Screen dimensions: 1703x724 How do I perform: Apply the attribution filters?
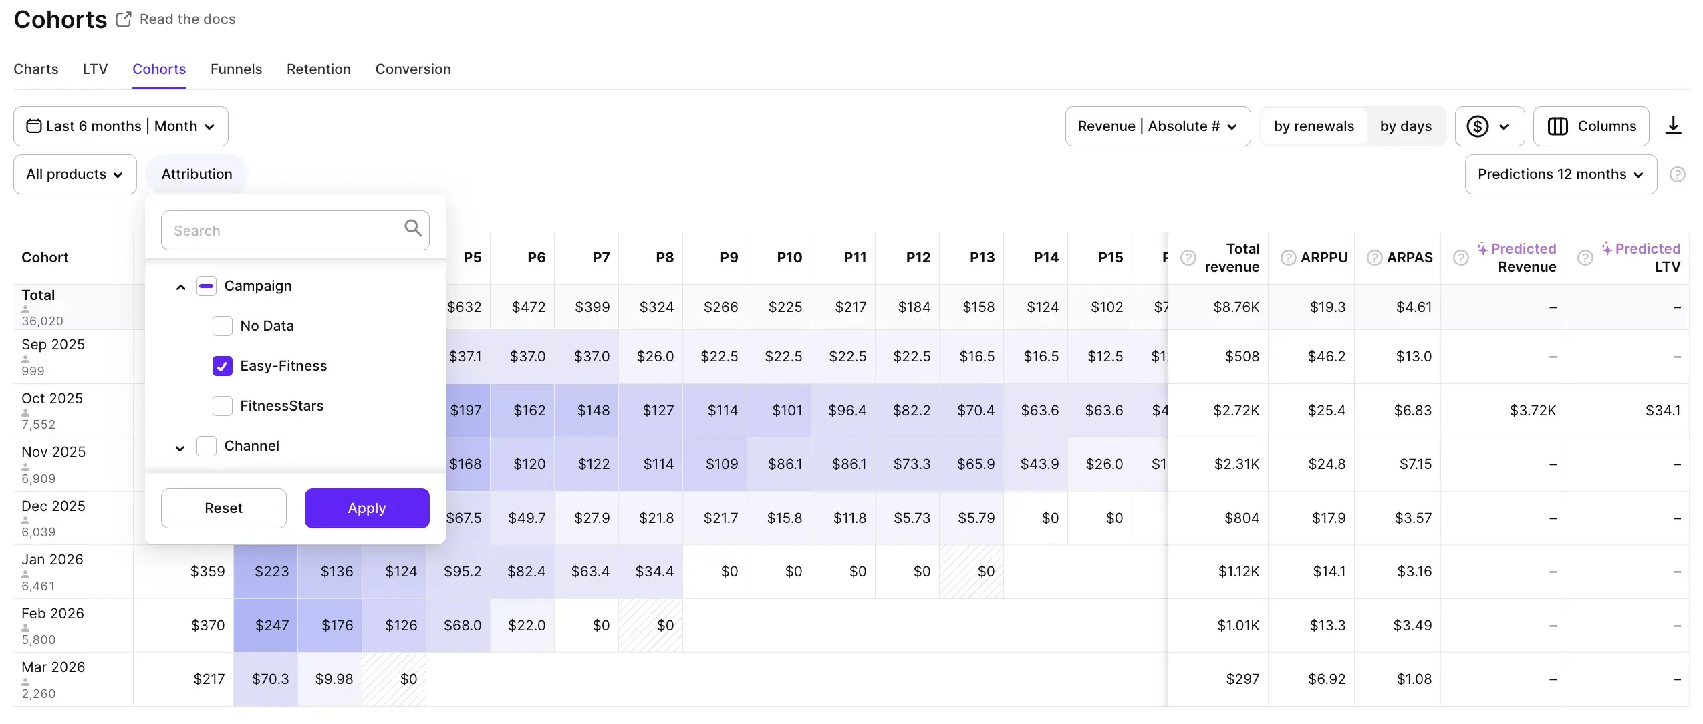point(366,508)
